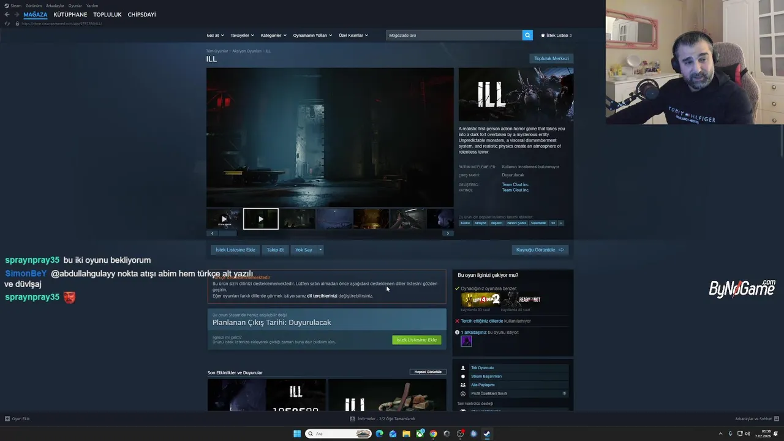Click the Aksiyon Oyunları breadcrumb
784x441 pixels.
tap(247, 51)
